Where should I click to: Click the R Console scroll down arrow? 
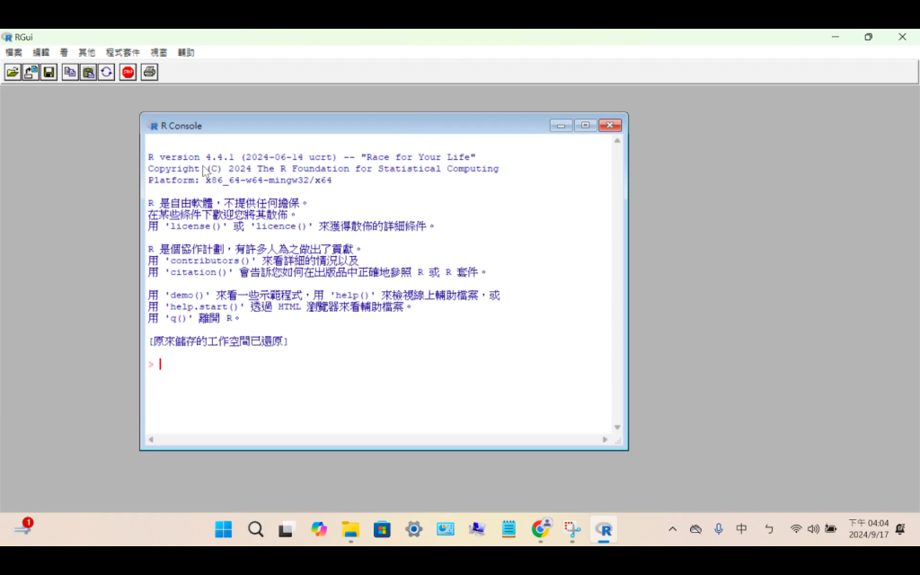[617, 427]
